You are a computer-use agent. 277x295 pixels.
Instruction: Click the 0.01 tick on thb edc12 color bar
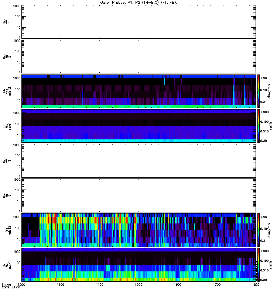[264, 102]
